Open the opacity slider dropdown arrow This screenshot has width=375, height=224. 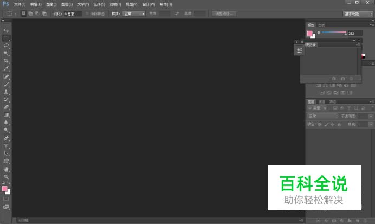371,116
